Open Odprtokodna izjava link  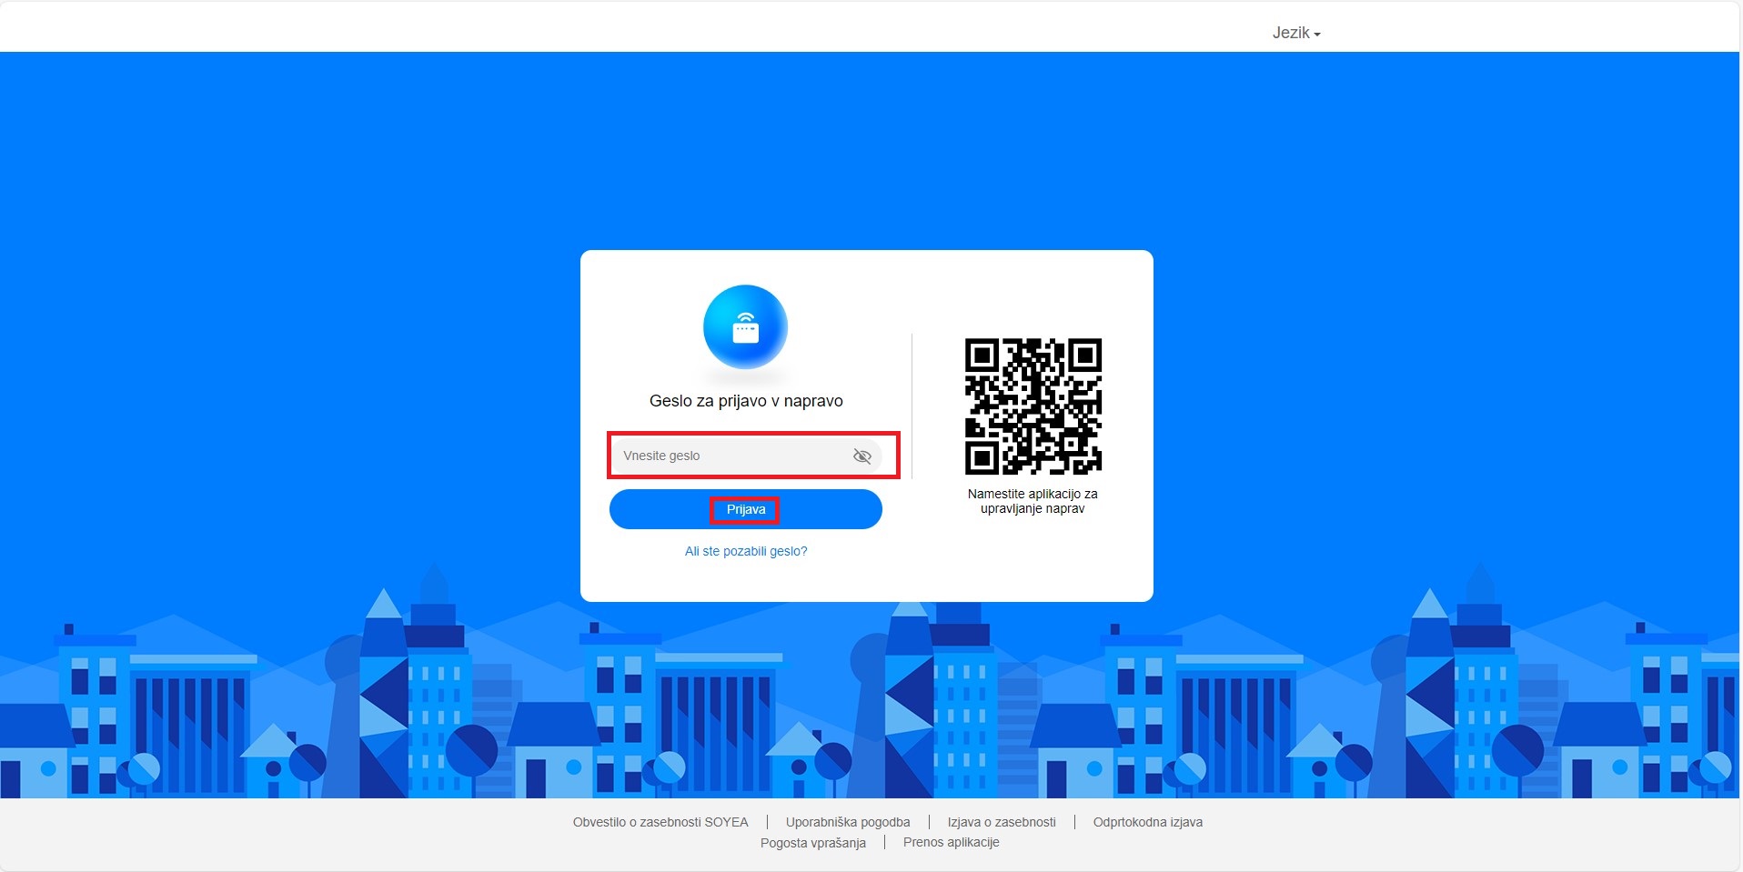pos(1148,822)
